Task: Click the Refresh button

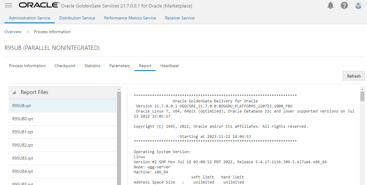Action: point(354,76)
